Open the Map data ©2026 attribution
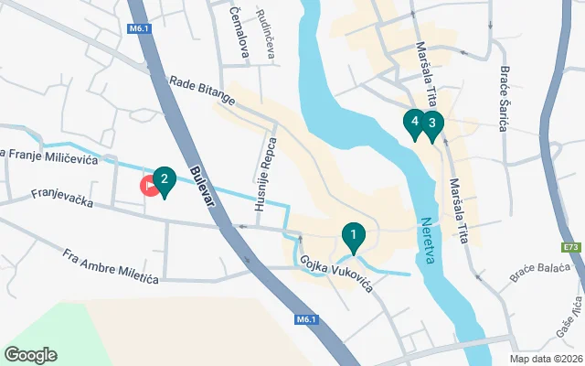Viewport: 585px width, 366px height. click(547, 360)
